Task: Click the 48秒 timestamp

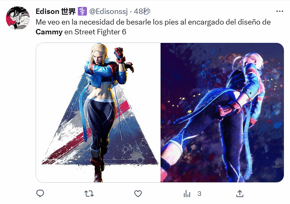Action: pos(142,11)
